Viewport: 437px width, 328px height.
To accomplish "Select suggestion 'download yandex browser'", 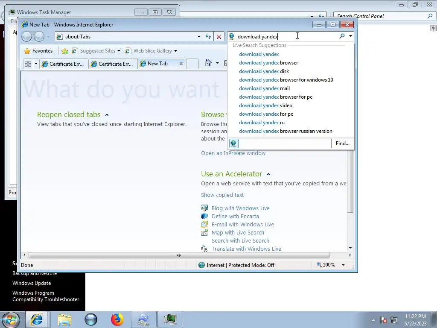I will [x=268, y=63].
